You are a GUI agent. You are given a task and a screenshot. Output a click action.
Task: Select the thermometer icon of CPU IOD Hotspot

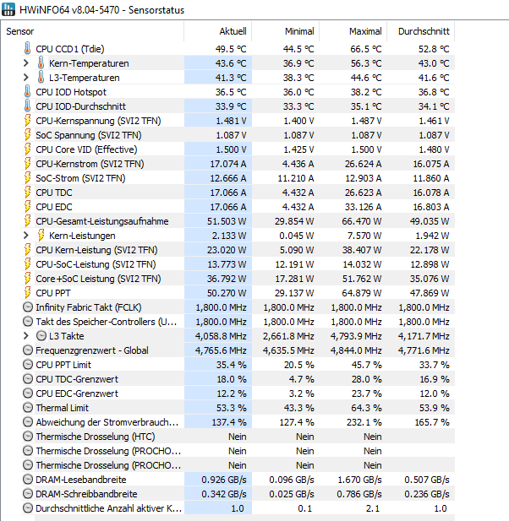pyautogui.click(x=28, y=92)
